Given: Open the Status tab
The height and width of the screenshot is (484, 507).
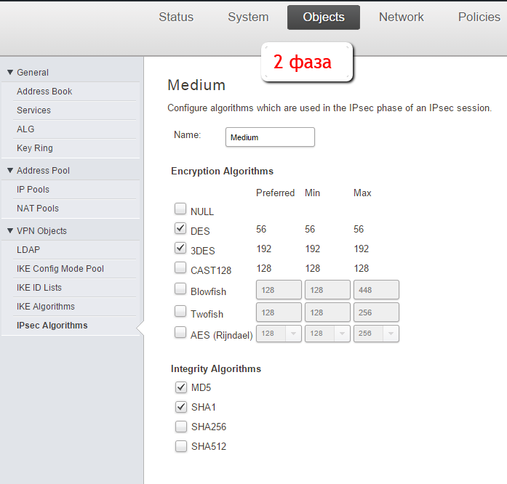Looking at the screenshot, I should coord(176,17).
